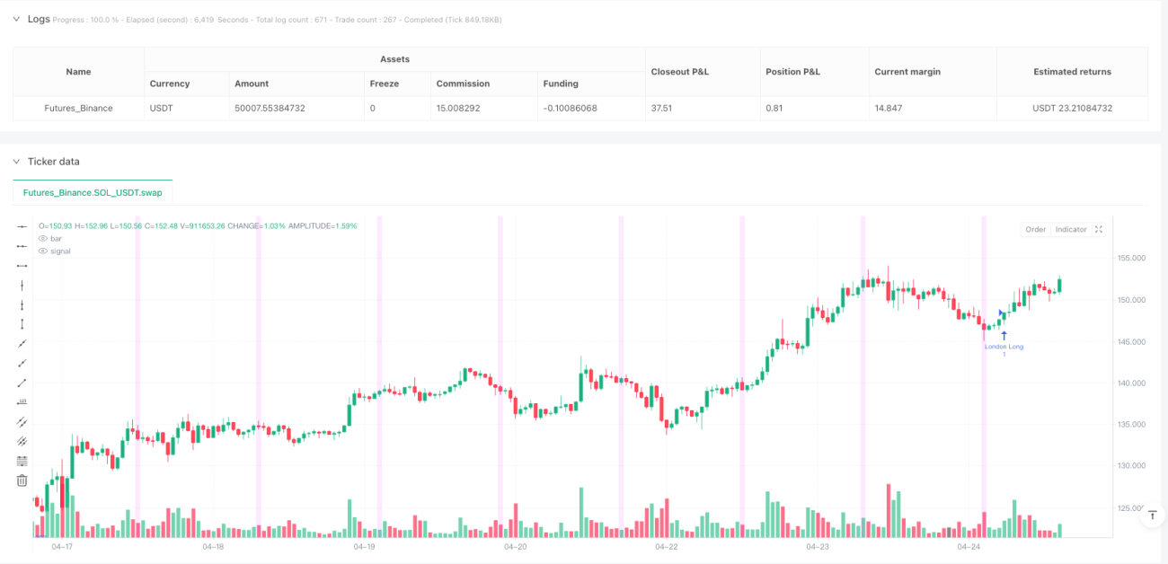1168x564 pixels.
Task: Open the Indicator button on chart
Action: (x=1071, y=230)
